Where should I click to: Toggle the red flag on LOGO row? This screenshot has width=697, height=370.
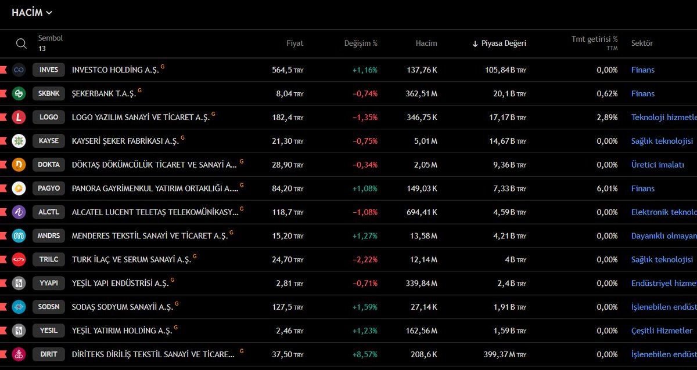click(3, 118)
